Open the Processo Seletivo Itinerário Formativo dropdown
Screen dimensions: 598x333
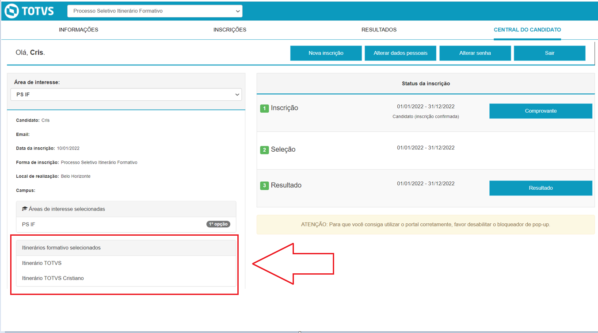(155, 11)
